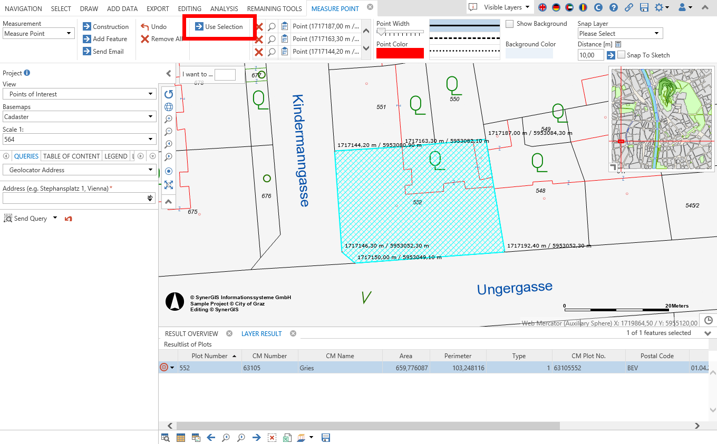Open the share link icon in top bar
This screenshot has height=444, width=717.
pyautogui.click(x=629, y=8)
